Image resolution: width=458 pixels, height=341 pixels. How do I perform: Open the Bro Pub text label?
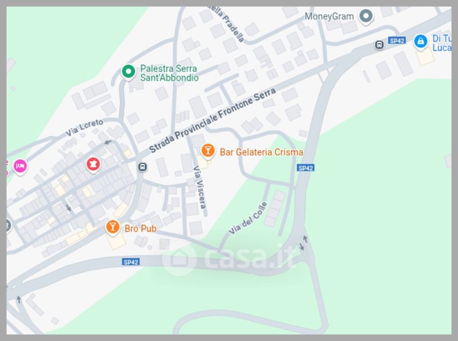click(140, 229)
